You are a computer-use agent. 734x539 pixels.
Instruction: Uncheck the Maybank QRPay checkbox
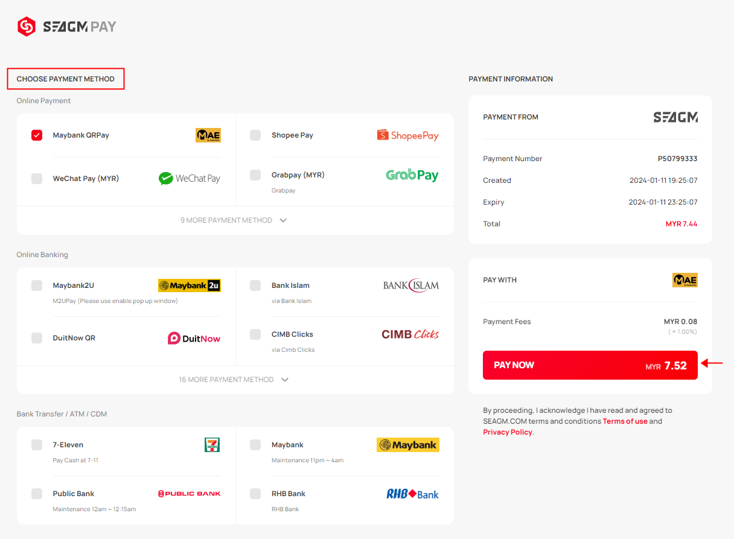(37, 135)
